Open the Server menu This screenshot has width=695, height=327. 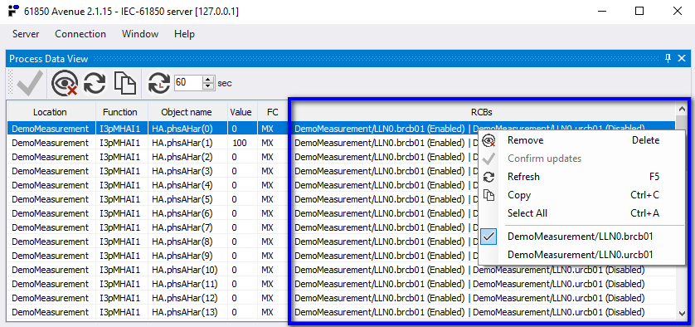pos(26,34)
